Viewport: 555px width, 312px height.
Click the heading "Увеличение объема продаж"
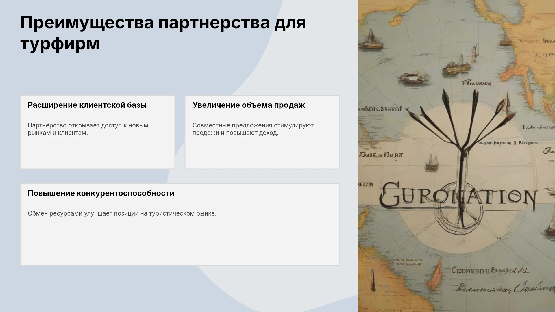[249, 105]
